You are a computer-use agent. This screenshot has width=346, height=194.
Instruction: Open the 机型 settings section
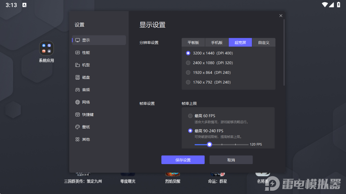[99, 65]
